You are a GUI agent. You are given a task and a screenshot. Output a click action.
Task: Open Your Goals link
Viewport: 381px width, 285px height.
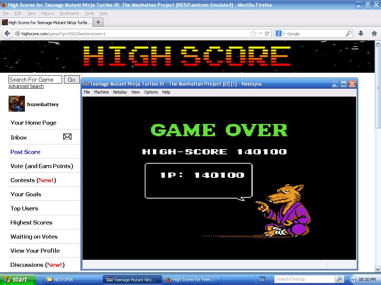pos(26,194)
